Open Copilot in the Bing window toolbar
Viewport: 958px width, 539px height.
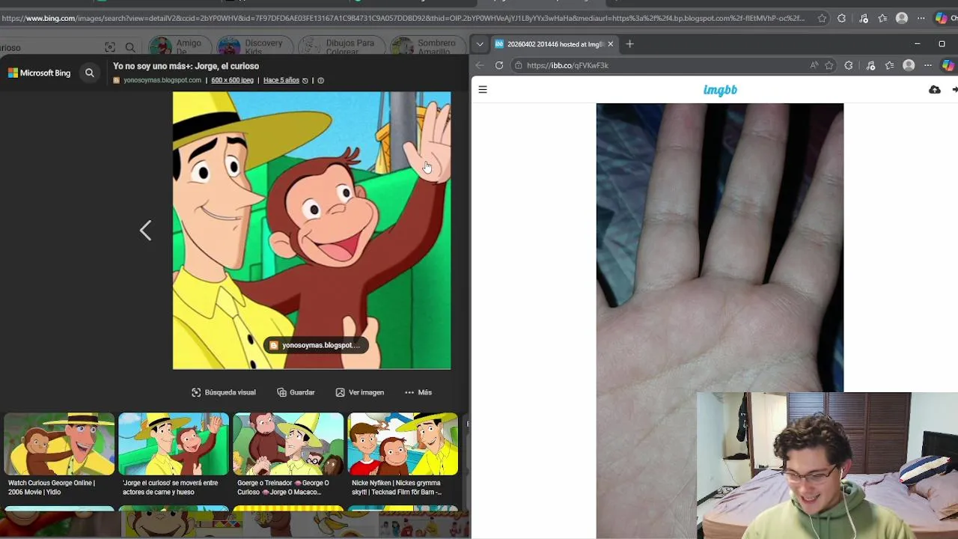[942, 18]
